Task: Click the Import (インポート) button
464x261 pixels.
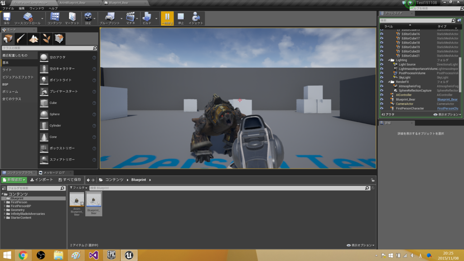Action: (42, 180)
